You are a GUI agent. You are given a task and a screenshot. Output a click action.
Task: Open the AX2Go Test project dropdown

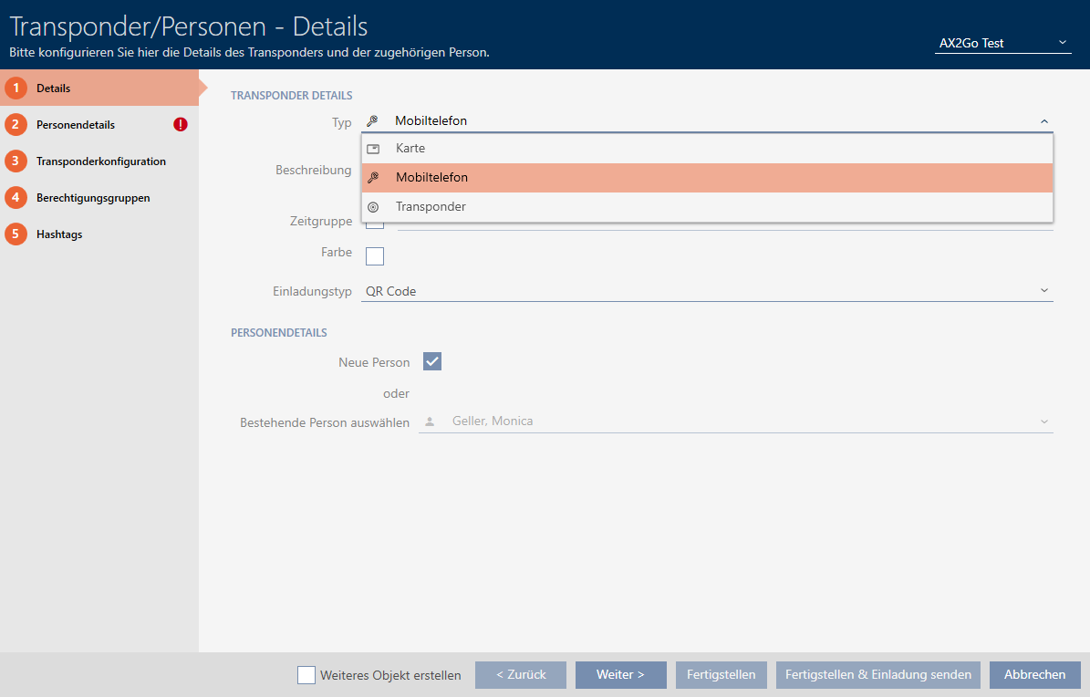tap(1002, 43)
